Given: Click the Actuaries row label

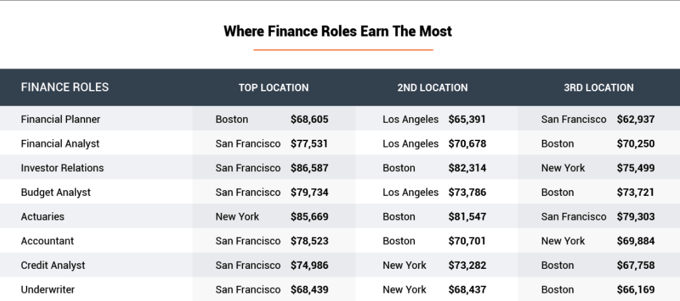Looking at the screenshot, I should [x=43, y=217].
